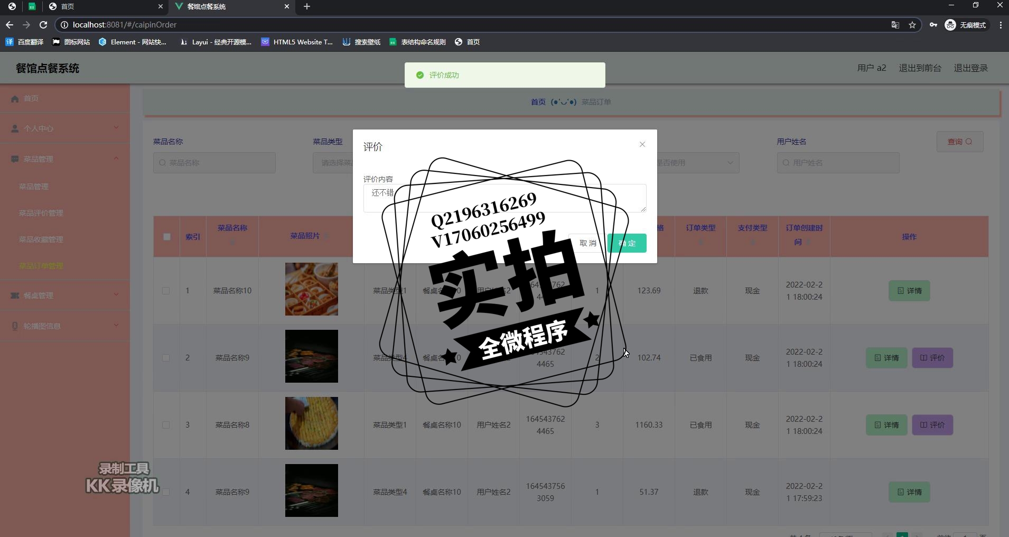Select the checkbox for row 1
Image resolution: width=1009 pixels, height=537 pixels.
coord(166,291)
